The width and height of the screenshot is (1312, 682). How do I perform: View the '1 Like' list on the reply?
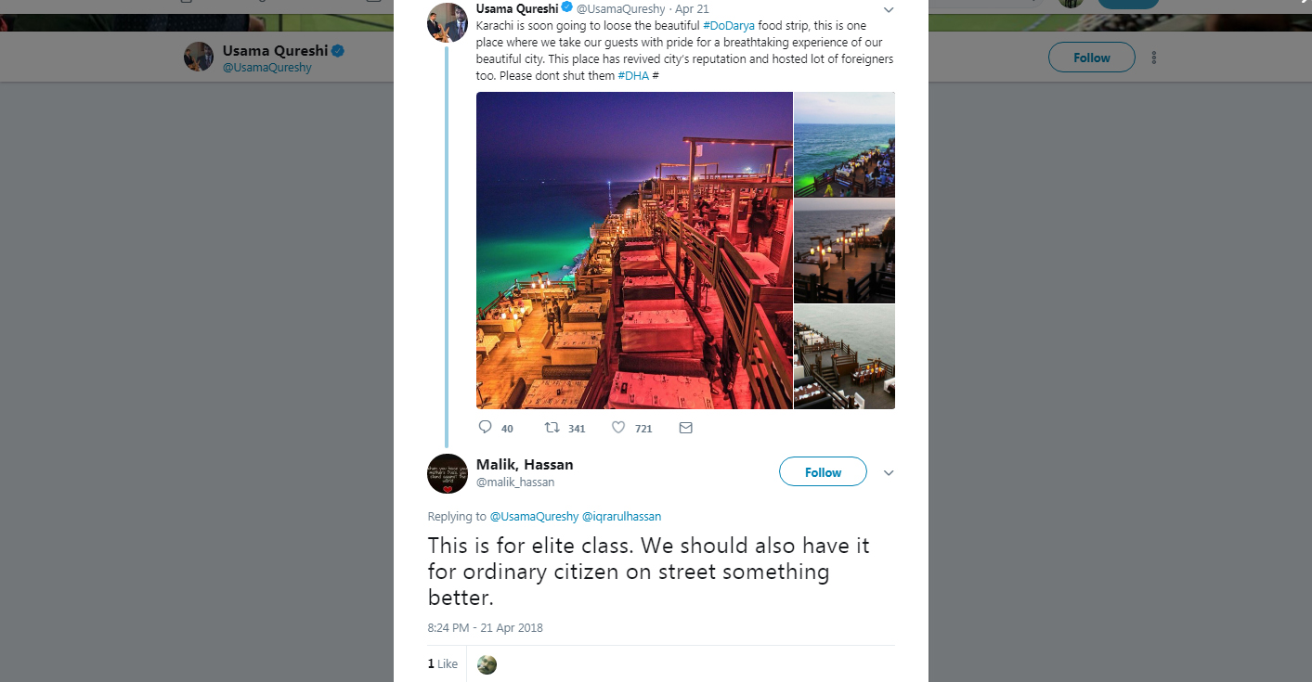point(443,664)
